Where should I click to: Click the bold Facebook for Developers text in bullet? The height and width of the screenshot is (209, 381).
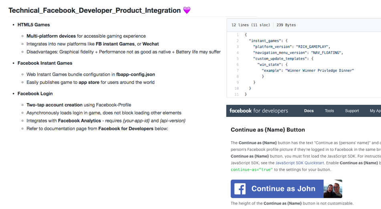126,129
